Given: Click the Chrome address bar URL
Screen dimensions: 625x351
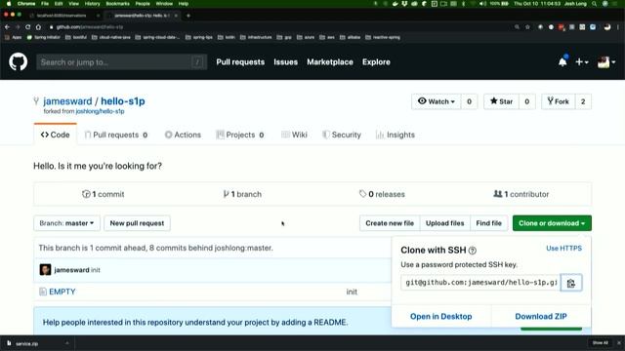Looking at the screenshot, I should click(90, 27).
